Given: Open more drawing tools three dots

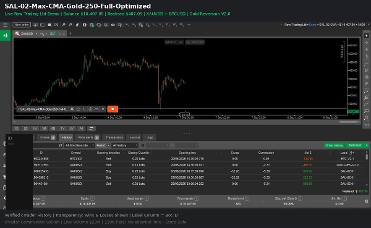Looking at the screenshot, I should [367, 125].
